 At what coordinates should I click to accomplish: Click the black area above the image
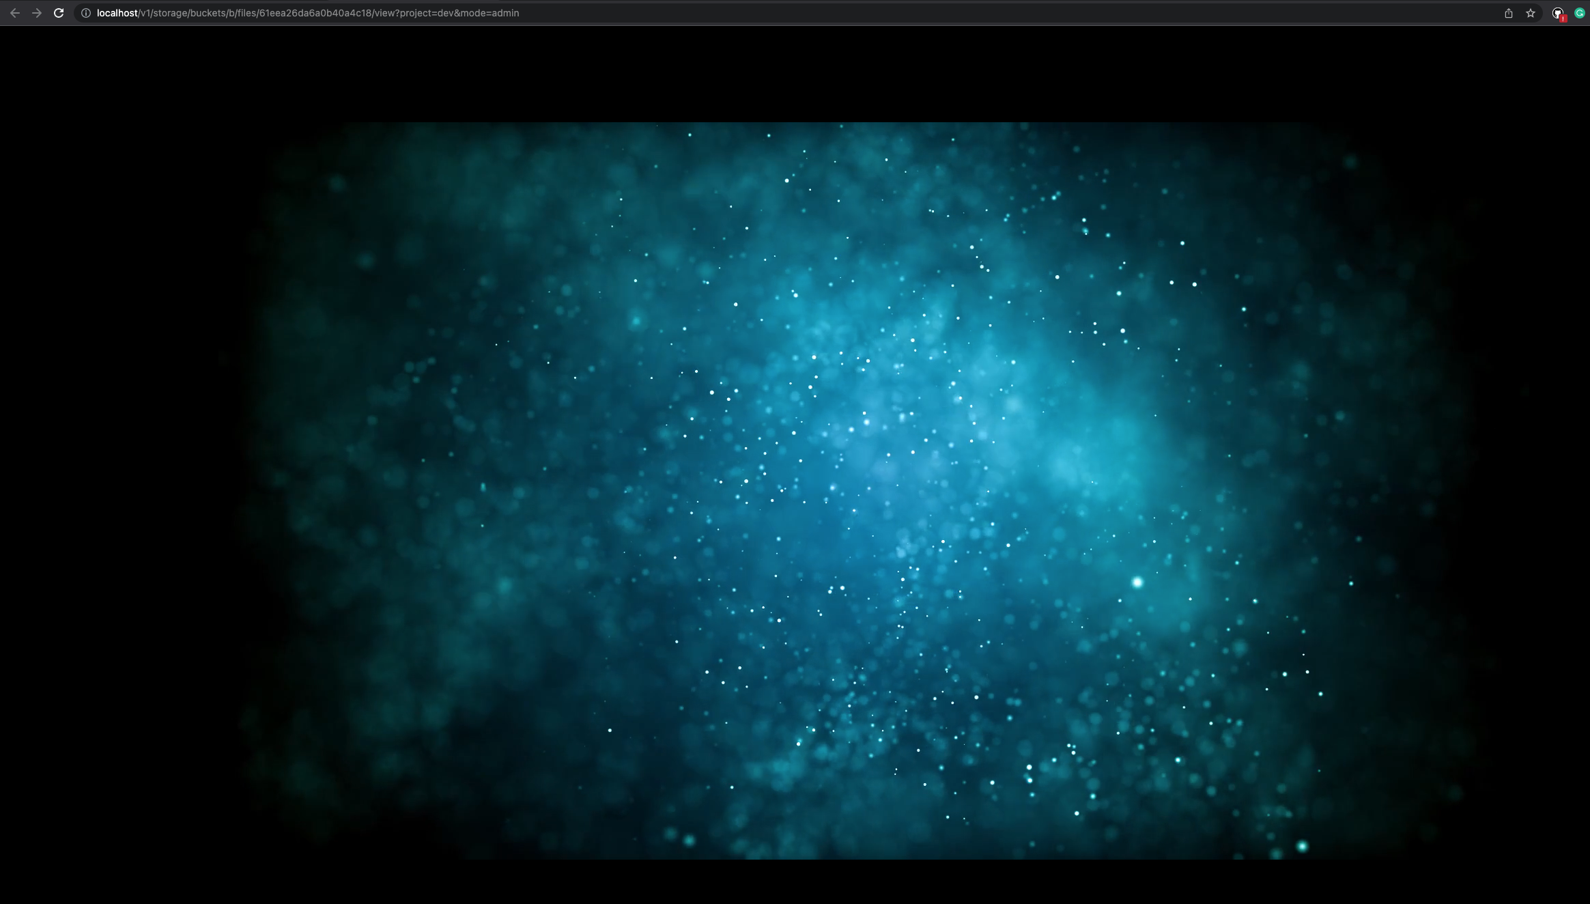tap(795, 72)
